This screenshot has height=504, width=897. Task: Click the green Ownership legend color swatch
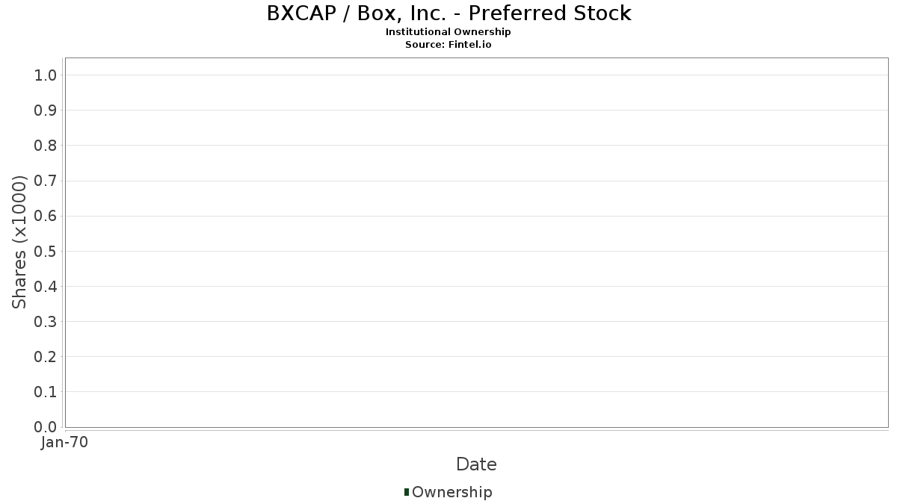click(x=407, y=492)
